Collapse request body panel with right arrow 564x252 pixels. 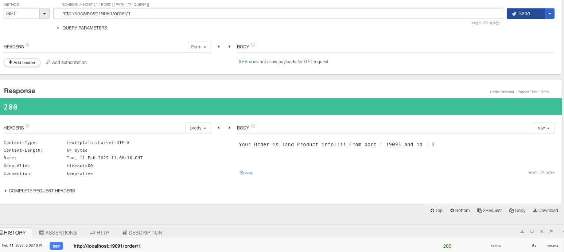click(230, 47)
